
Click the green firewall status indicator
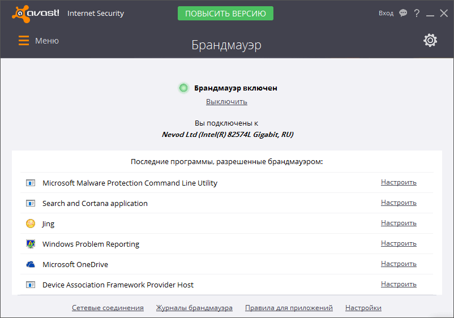[183, 88]
